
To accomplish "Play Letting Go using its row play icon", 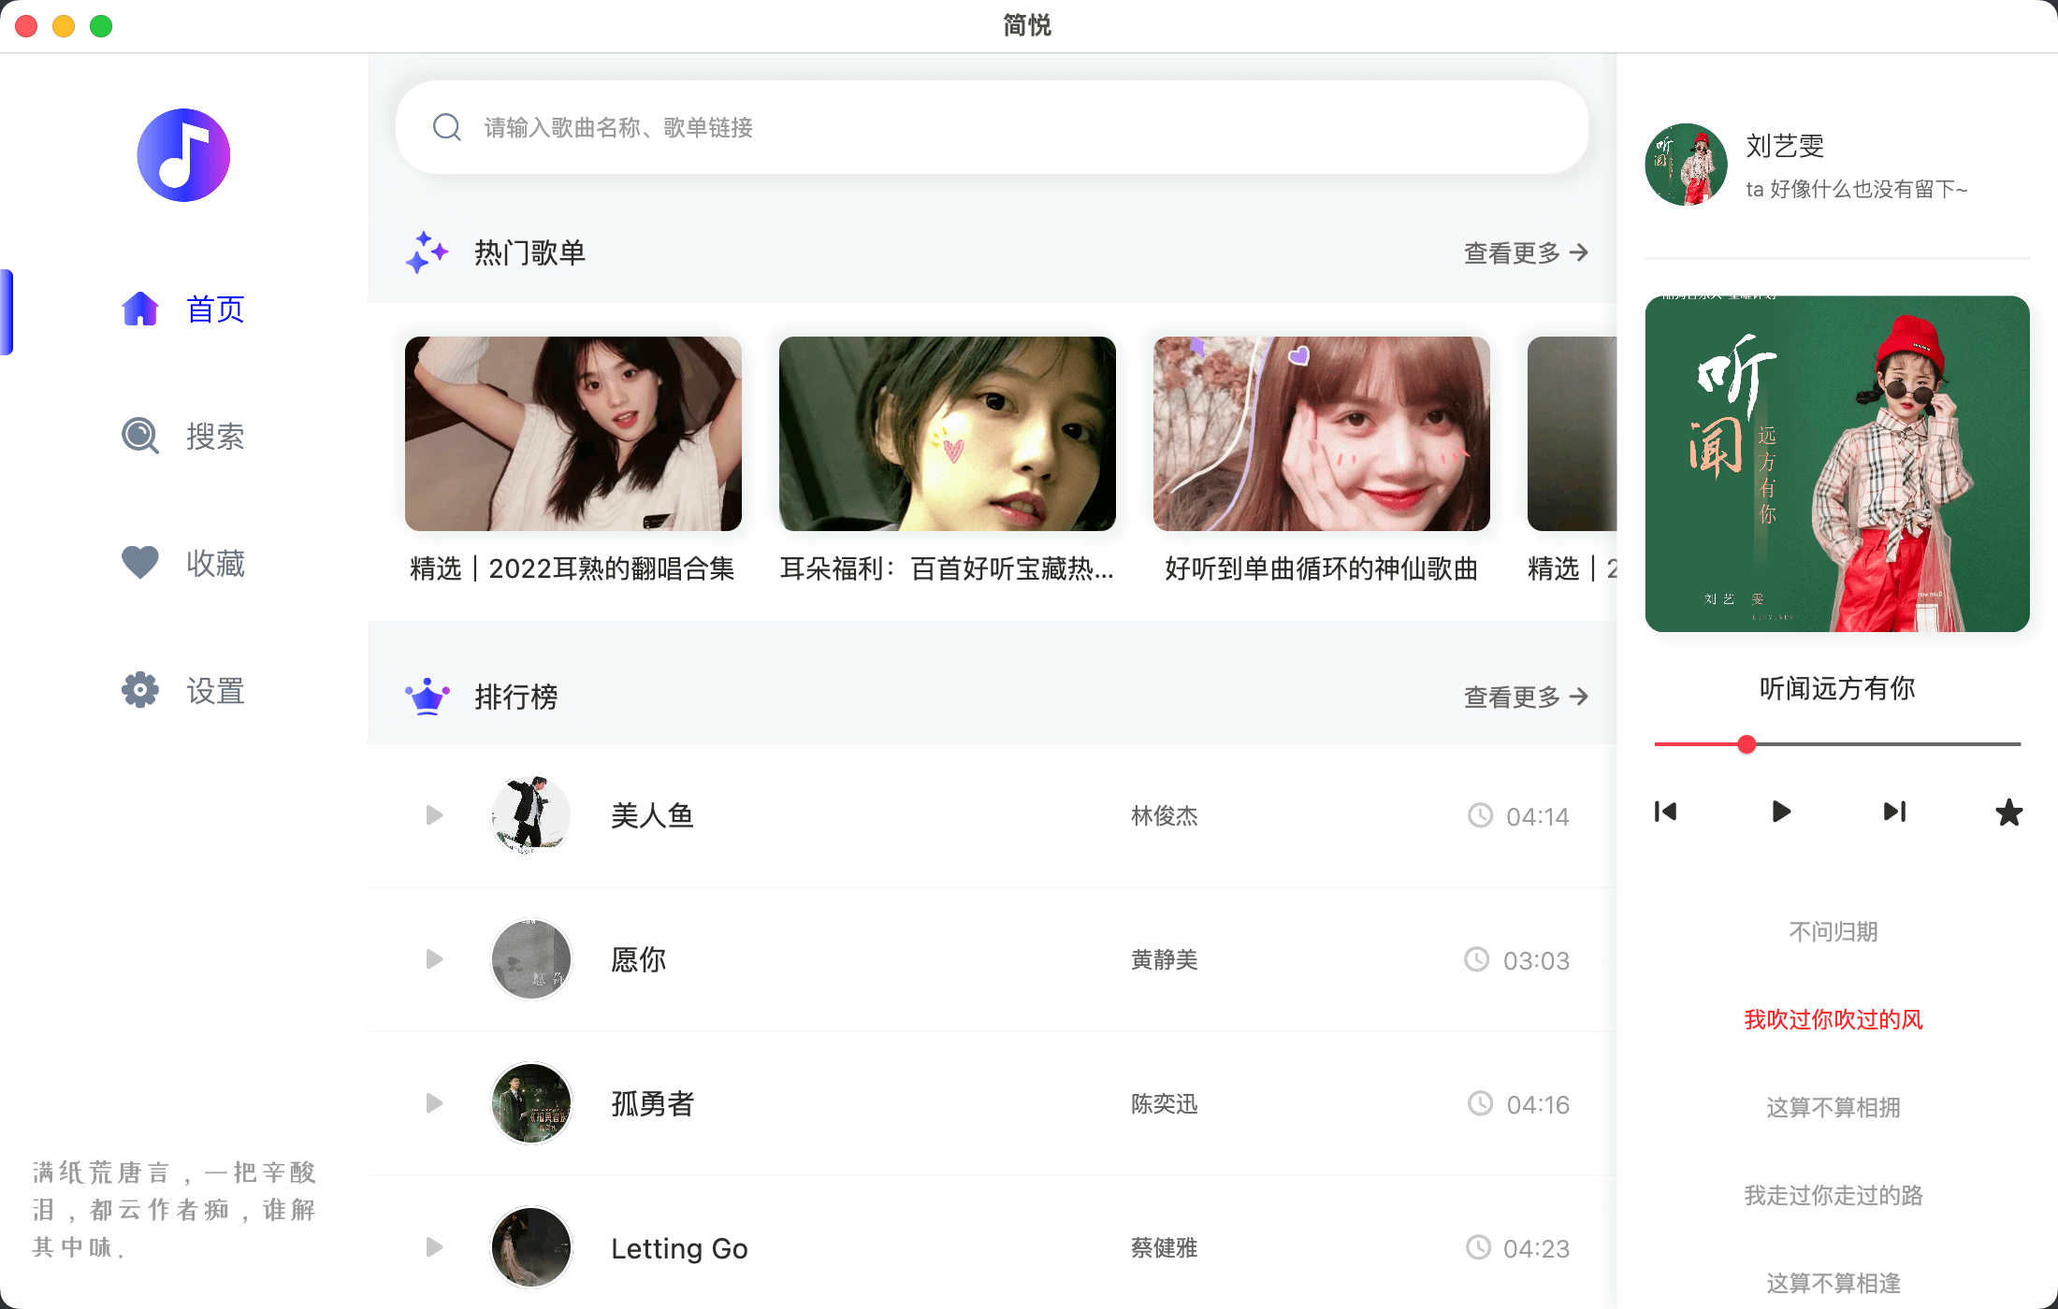I will [x=434, y=1247].
